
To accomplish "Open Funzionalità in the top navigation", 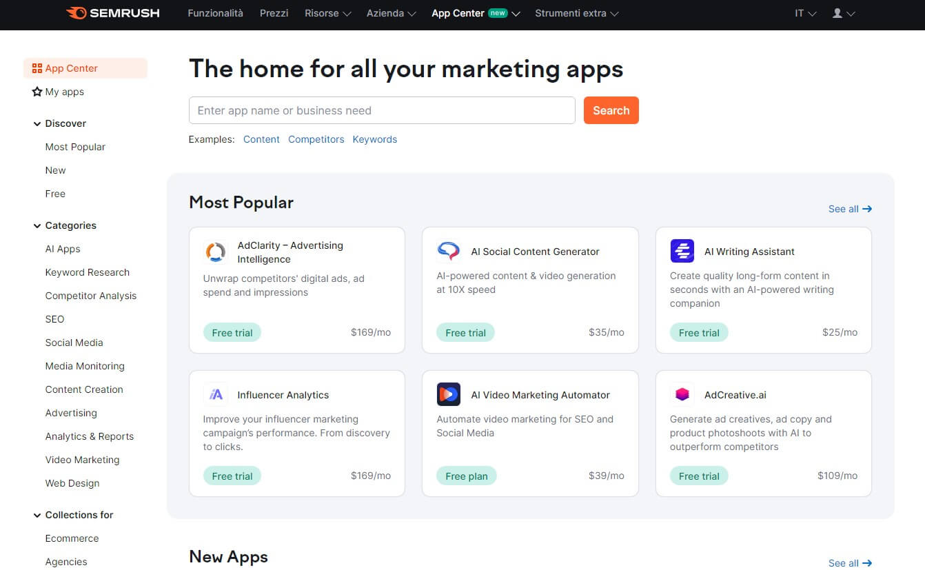I will pyautogui.click(x=215, y=13).
